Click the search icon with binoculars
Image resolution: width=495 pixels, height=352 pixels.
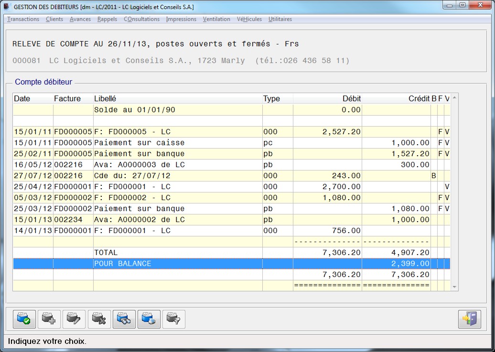tap(124, 319)
